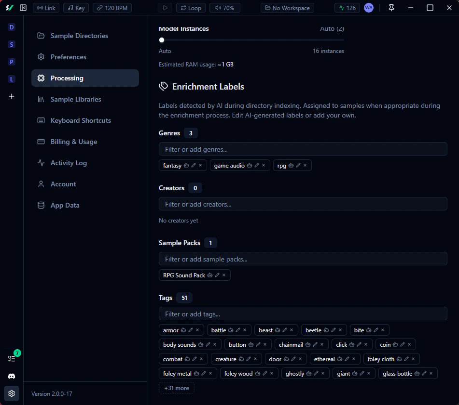Click the filter or add tags field
Screen dimensions: 459x405
pyautogui.click(x=303, y=314)
